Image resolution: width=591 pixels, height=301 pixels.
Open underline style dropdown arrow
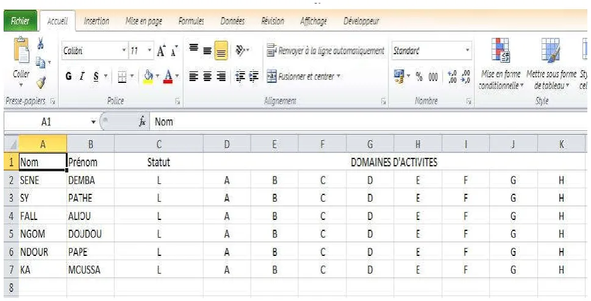tap(106, 77)
